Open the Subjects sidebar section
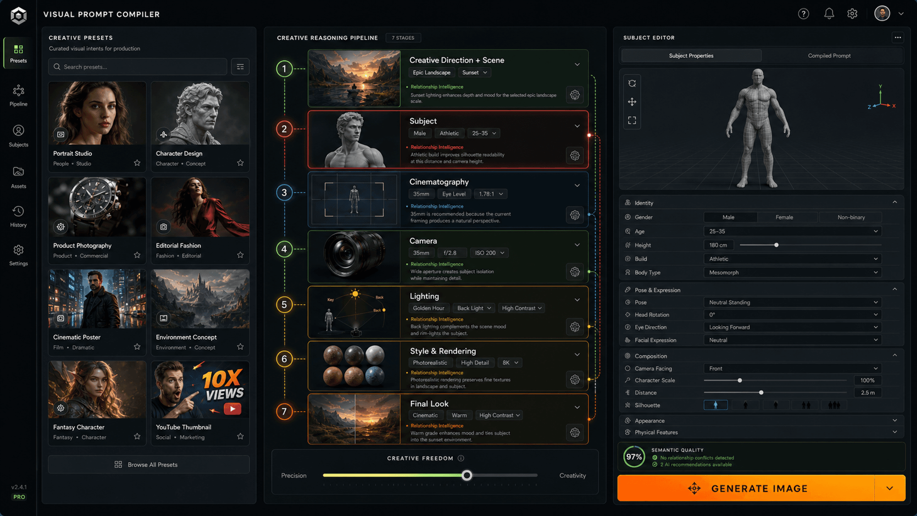Screen dimensions: 917x516 point(18,136)
